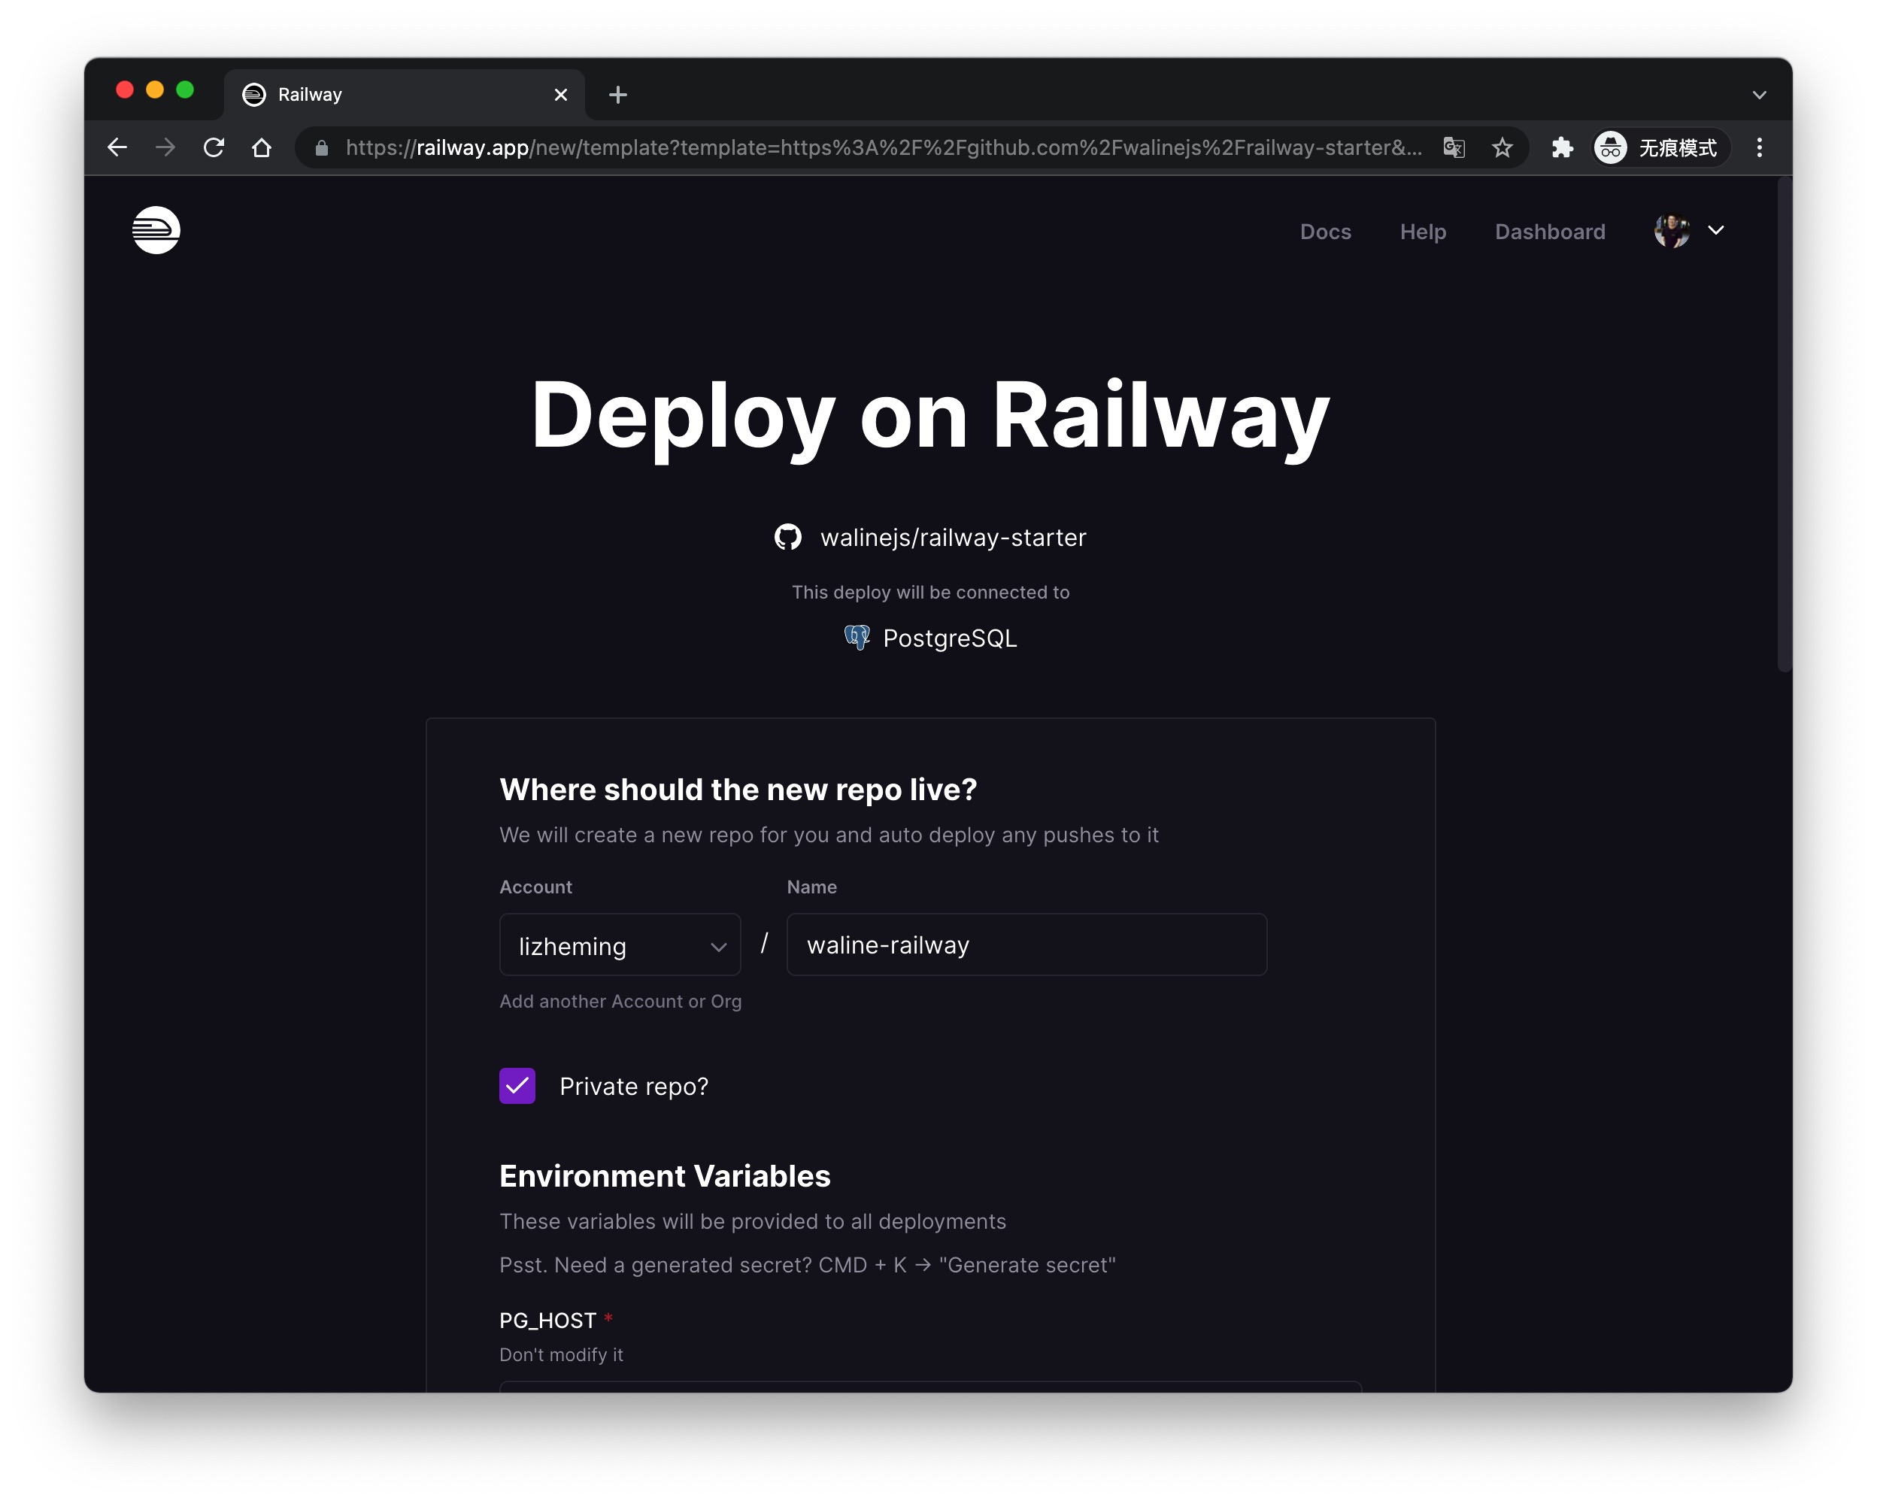Open a new tab with the plus button
The image size is (1877, 1504).
[x=618, y=95]
